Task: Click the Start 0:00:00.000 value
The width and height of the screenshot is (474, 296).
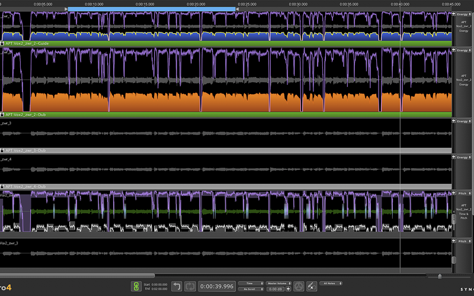Action: point(159,285)
